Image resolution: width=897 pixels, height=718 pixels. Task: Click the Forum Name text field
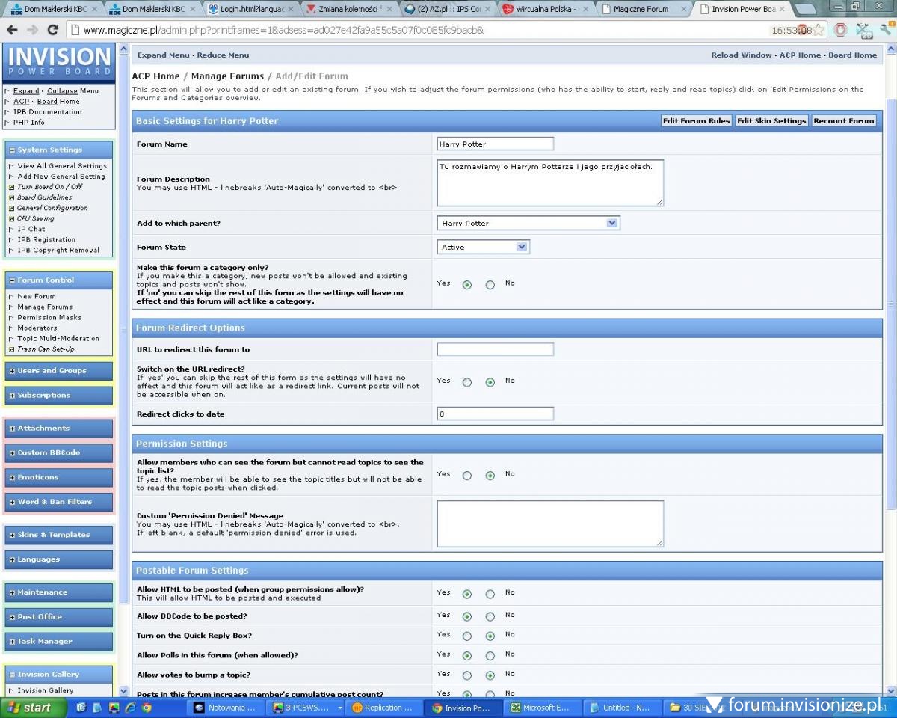pos(495,144)
